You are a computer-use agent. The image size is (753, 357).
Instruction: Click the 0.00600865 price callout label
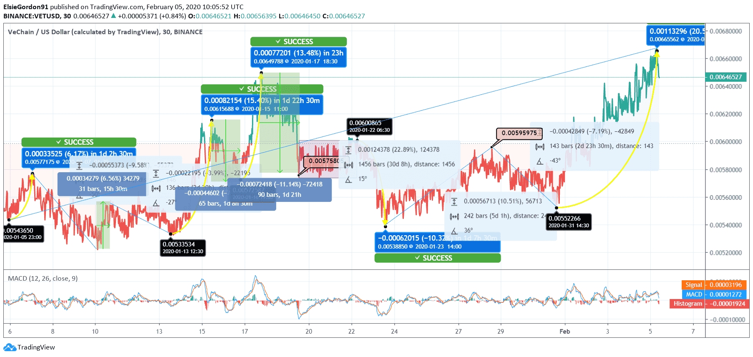pos(370,126)
